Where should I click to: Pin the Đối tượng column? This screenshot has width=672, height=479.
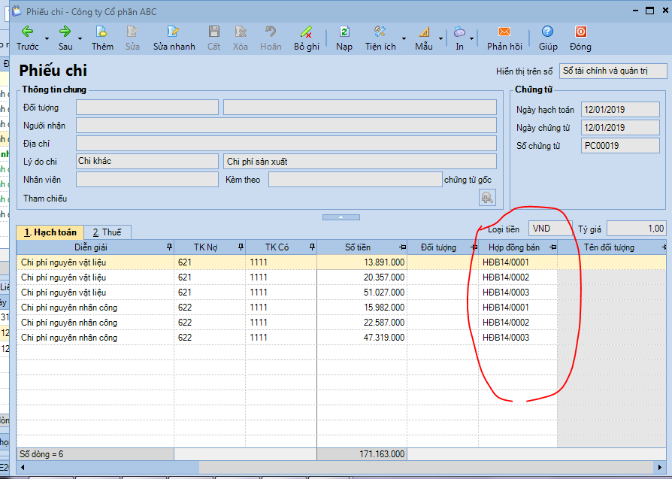tap(474, 247)
